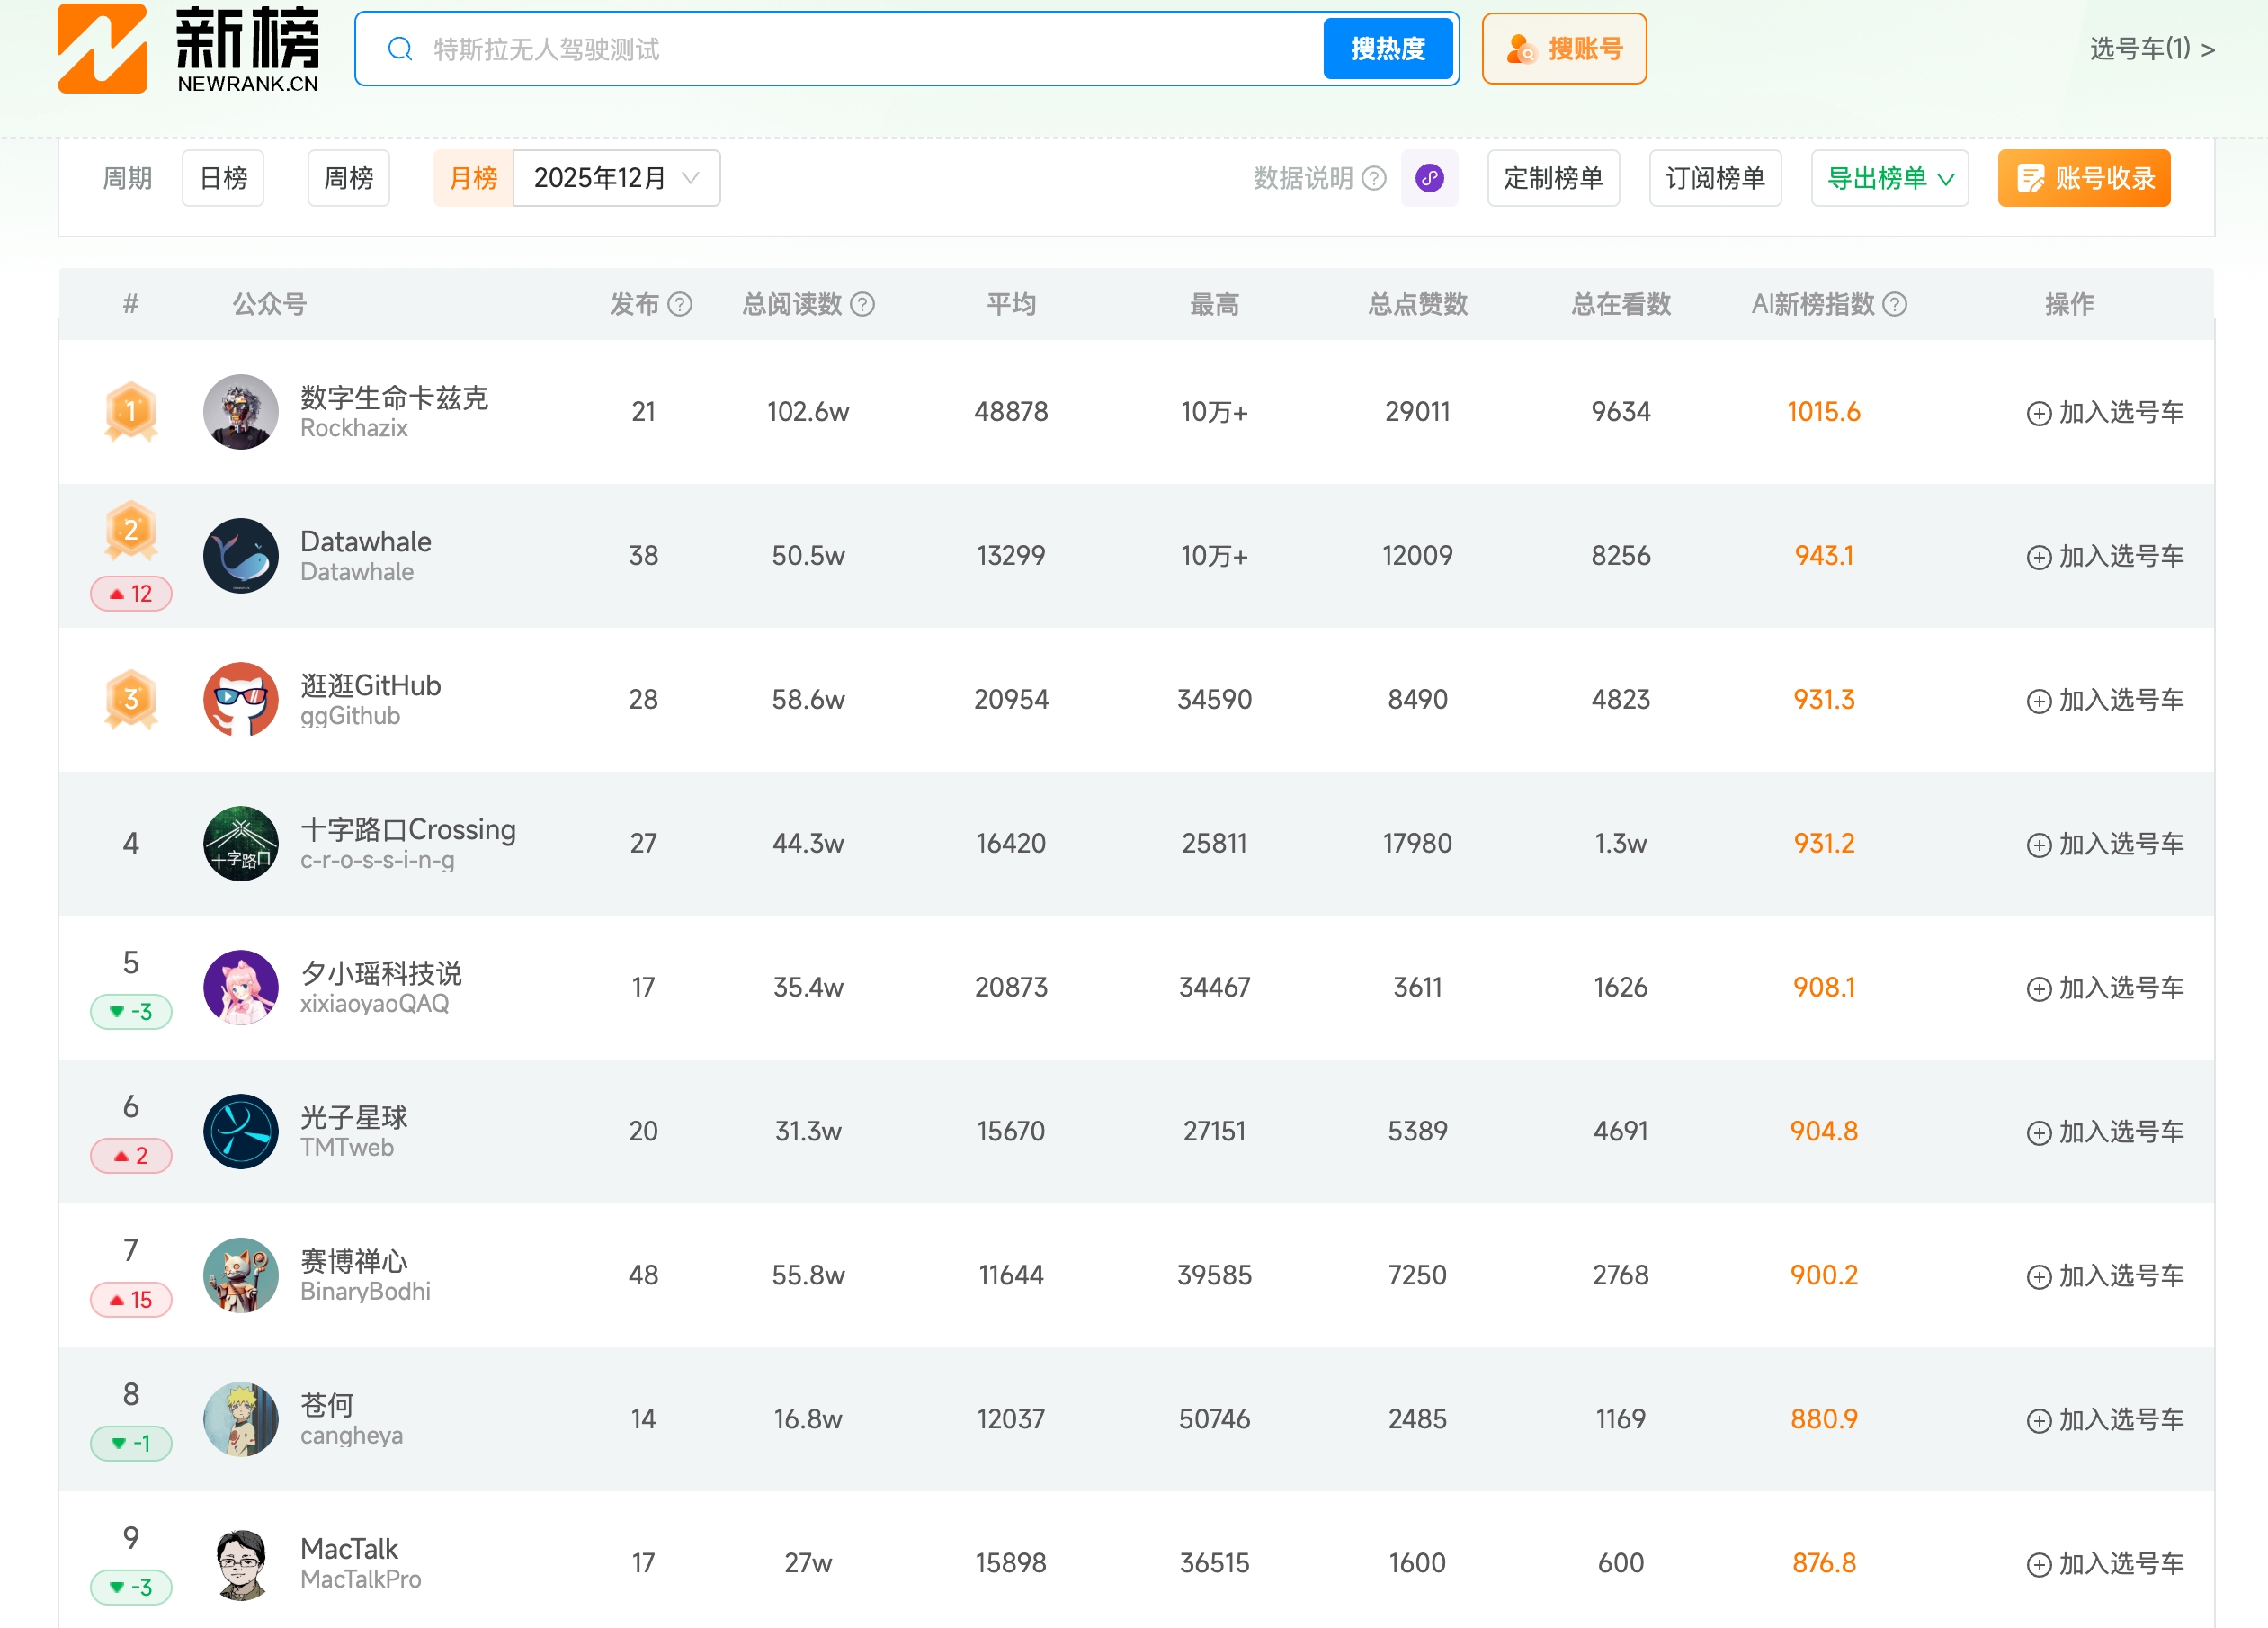Click the Newrank logo icon
2268x1628 pixels.
(102, 48)
